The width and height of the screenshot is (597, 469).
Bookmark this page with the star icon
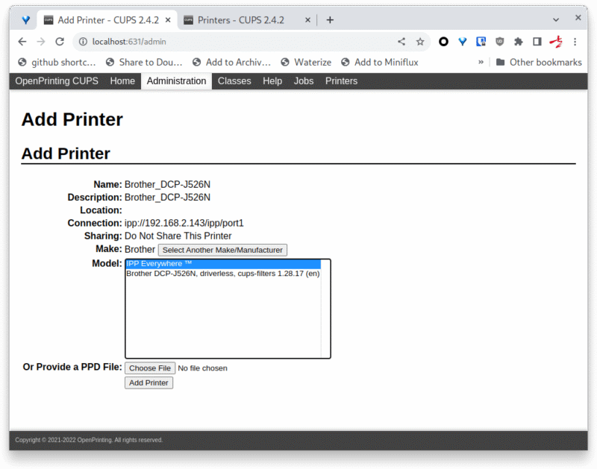coord(420,42)
